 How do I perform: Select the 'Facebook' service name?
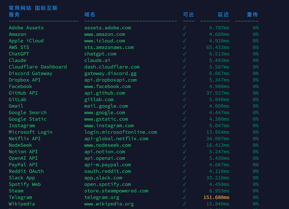[21, 87]
